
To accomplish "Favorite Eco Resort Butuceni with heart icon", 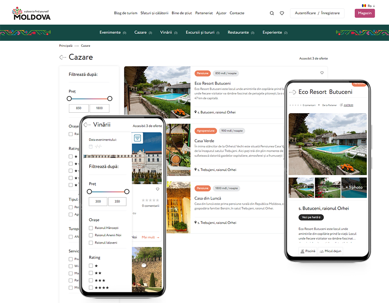I will (x=322, y=73).
